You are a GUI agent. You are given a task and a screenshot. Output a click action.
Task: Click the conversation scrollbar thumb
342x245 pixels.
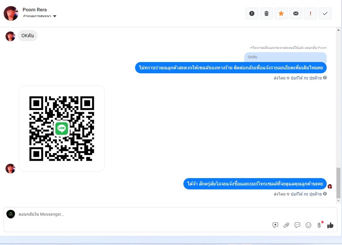point(338,183)
